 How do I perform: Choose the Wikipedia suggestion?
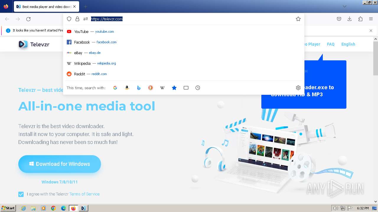(x=184, y=63)
